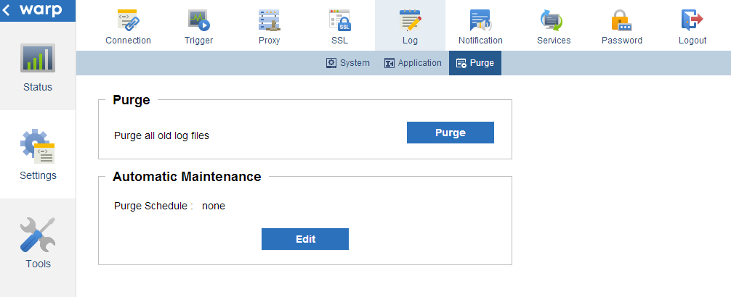The height and width of the screenshot is (297, 731).
Task: Click the warp back arrow
Action: pyautogui.click(x=7, y=10)
